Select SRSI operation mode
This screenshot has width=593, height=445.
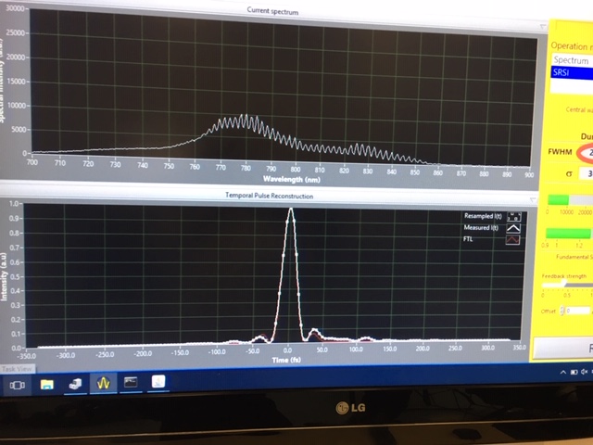tap(572, 72)
